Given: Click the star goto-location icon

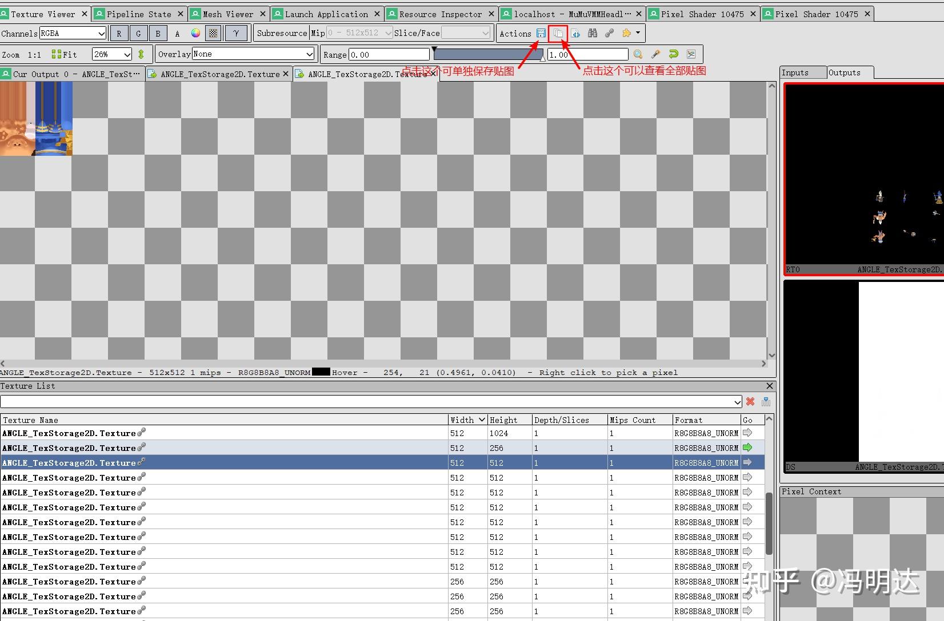Looking at the screenshot, I should (x=627, y=33).
